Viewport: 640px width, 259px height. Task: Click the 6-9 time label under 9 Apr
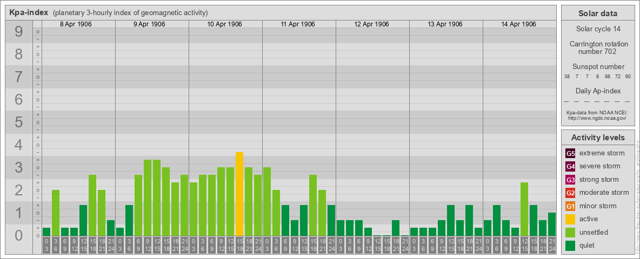click(x=138, y=245)
